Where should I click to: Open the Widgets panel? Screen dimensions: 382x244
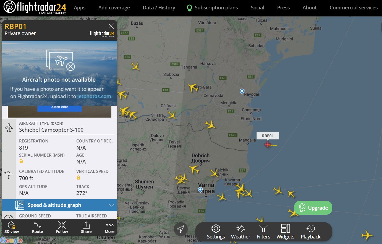click(x=286, y=232)
